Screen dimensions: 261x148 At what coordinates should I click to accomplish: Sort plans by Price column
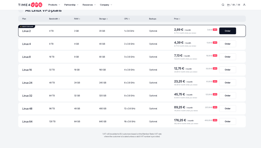(x=177, y=19)
